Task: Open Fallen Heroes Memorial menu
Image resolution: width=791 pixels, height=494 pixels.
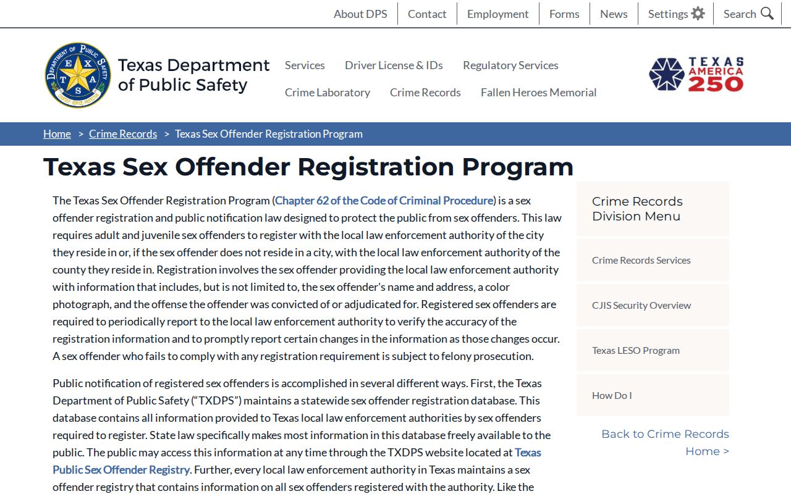Action: [x=539, y=92]
